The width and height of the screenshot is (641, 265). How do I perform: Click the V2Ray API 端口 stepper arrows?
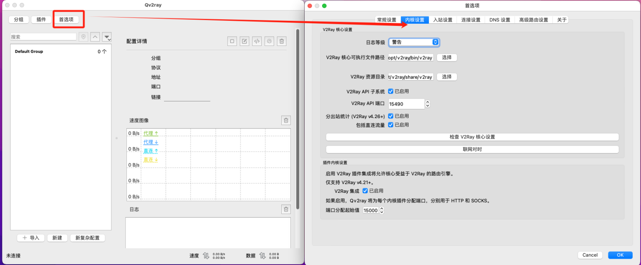pos(427,104)
